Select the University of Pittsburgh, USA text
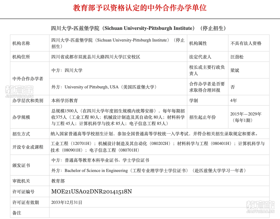The height and width of the screenshot is (219, 280). coord(91,87)
